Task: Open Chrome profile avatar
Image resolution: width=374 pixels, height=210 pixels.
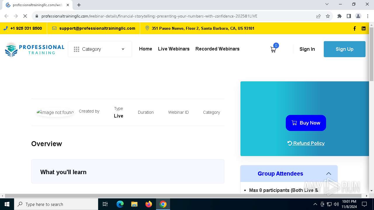Action: (x=358, y=16)
